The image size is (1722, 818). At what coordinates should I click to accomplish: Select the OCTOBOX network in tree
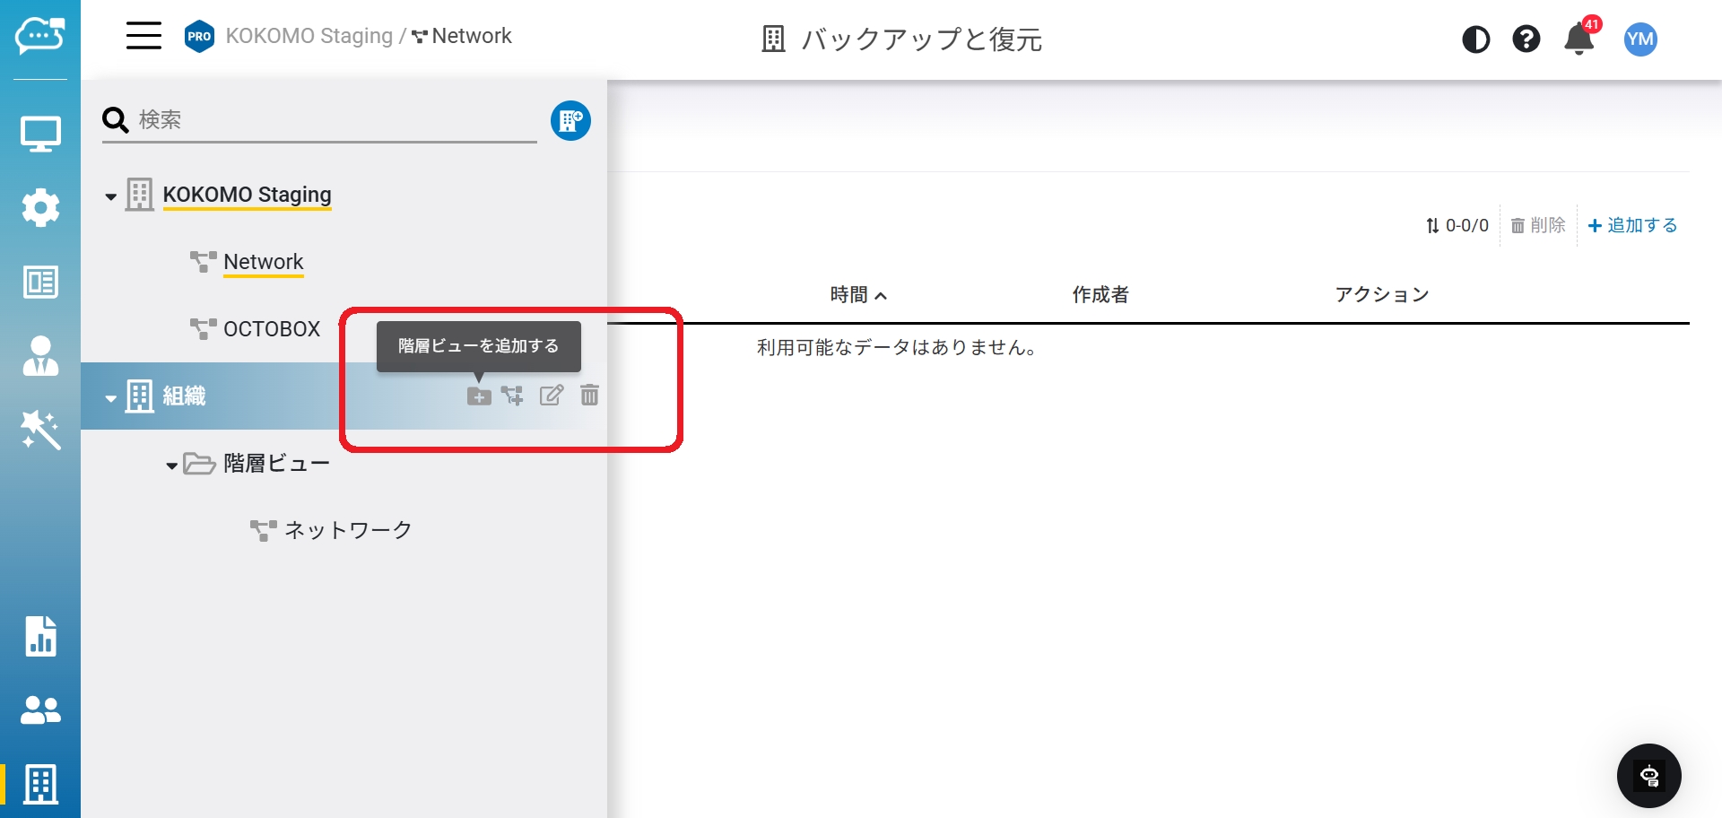click(x=271, y=329)
